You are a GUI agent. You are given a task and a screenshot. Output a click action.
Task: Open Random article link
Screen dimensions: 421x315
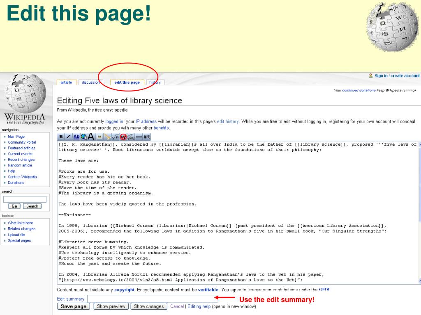[x=20, y=165]
